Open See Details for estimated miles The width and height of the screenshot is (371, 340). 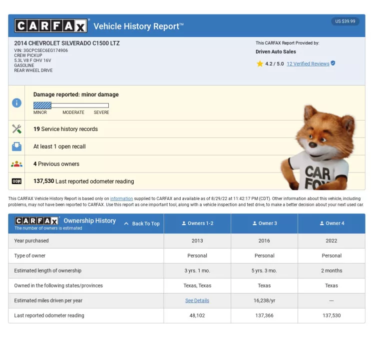pos(197,300)
